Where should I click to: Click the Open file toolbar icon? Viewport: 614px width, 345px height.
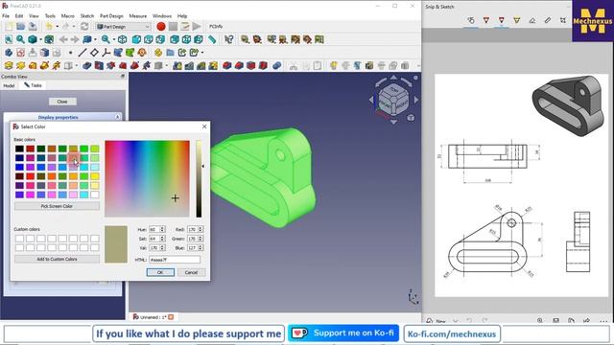coord(20,27)
